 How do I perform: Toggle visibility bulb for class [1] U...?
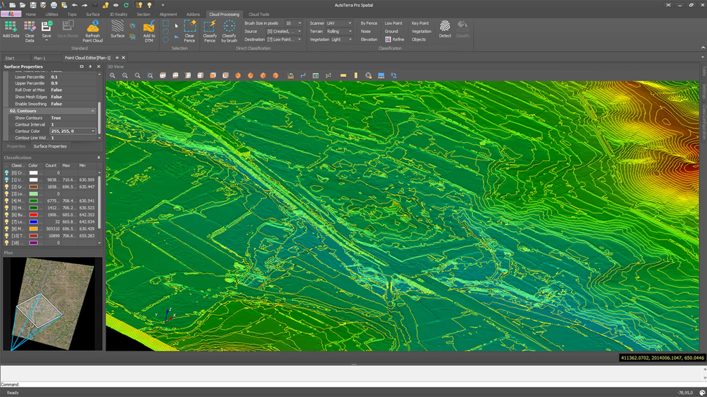click(x=7, y=180)
